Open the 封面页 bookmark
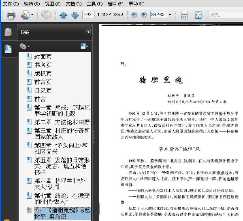The width and height of the screenshot is (243, 221). click(43, 57)
